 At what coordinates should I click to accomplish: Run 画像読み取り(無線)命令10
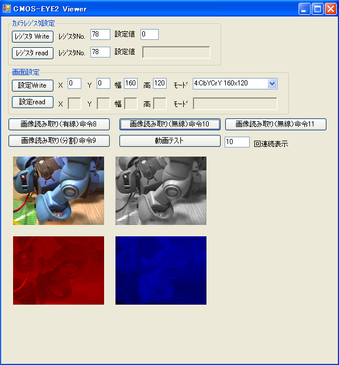click(170, 124)
